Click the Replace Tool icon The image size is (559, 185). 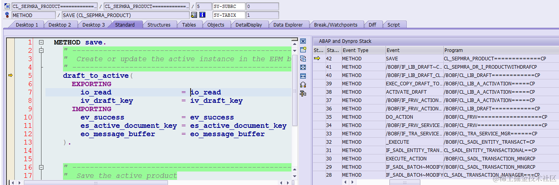point(303,59)
